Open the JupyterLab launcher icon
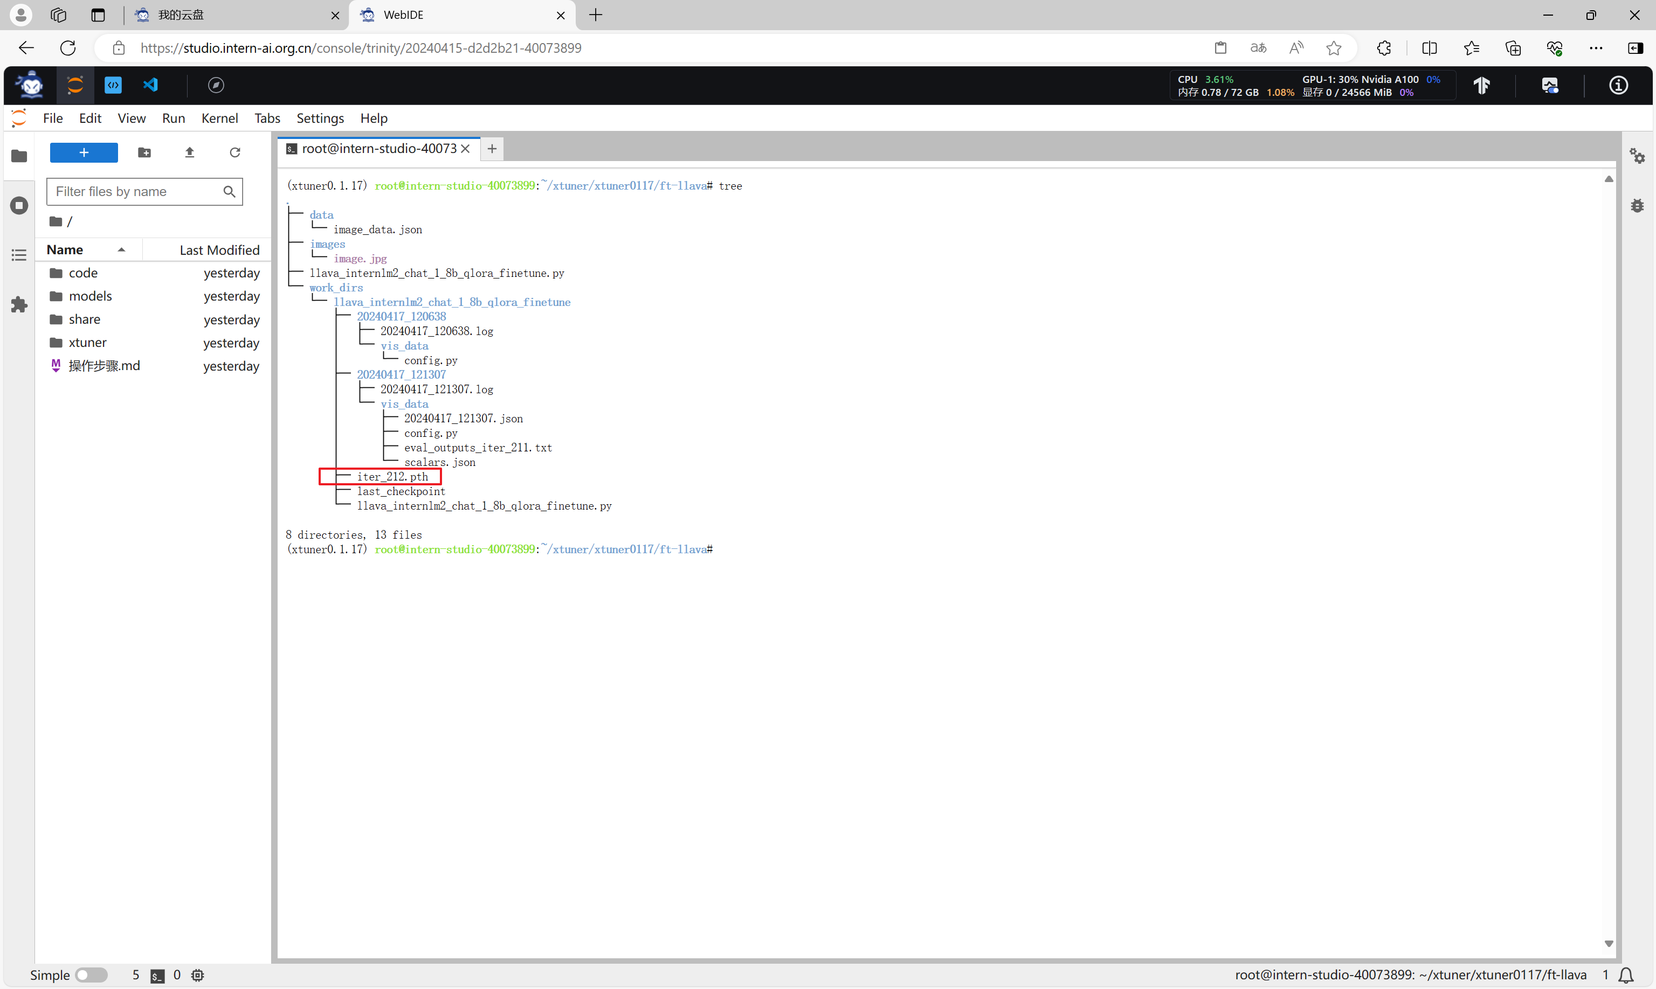Screen dimensions: 1656x989 tap(75, 85)
